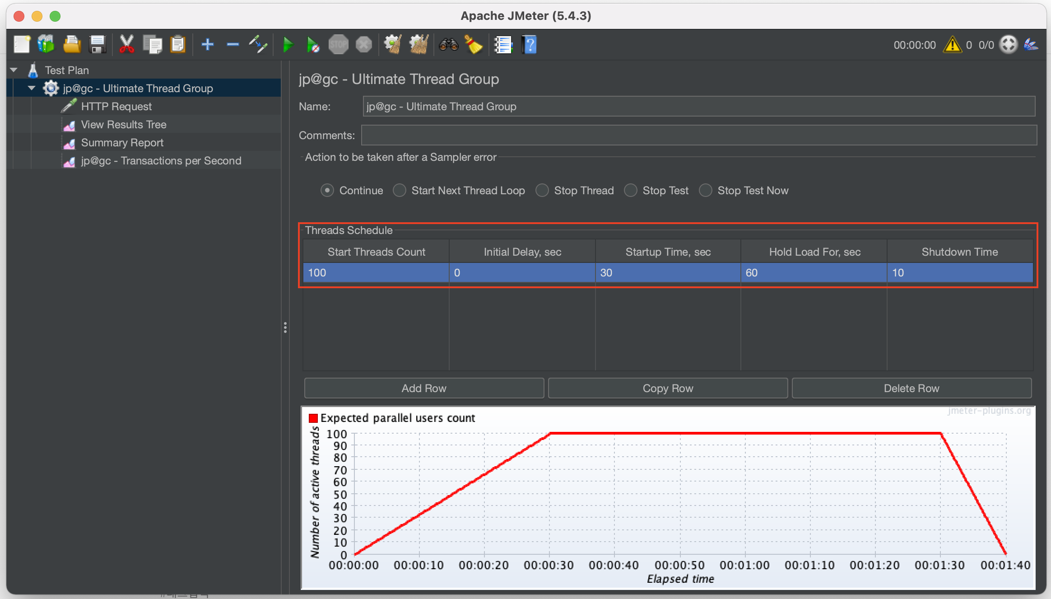Click the 00:00:00 elapsed timer
Screen dimensions: 1051x599
pyautogui.click(x=915, y=45)
